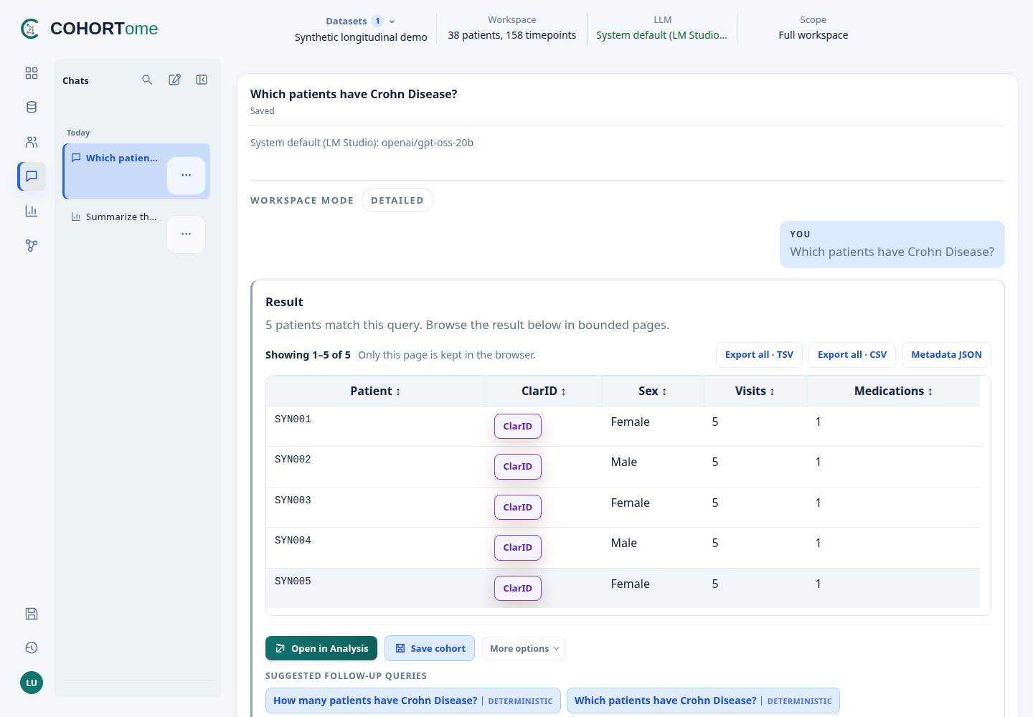The width and height of the screenshot is (1033, 717).
Task: Run 'How many patients have Crohn Disease?' follow-up
Action: point(413,701)
